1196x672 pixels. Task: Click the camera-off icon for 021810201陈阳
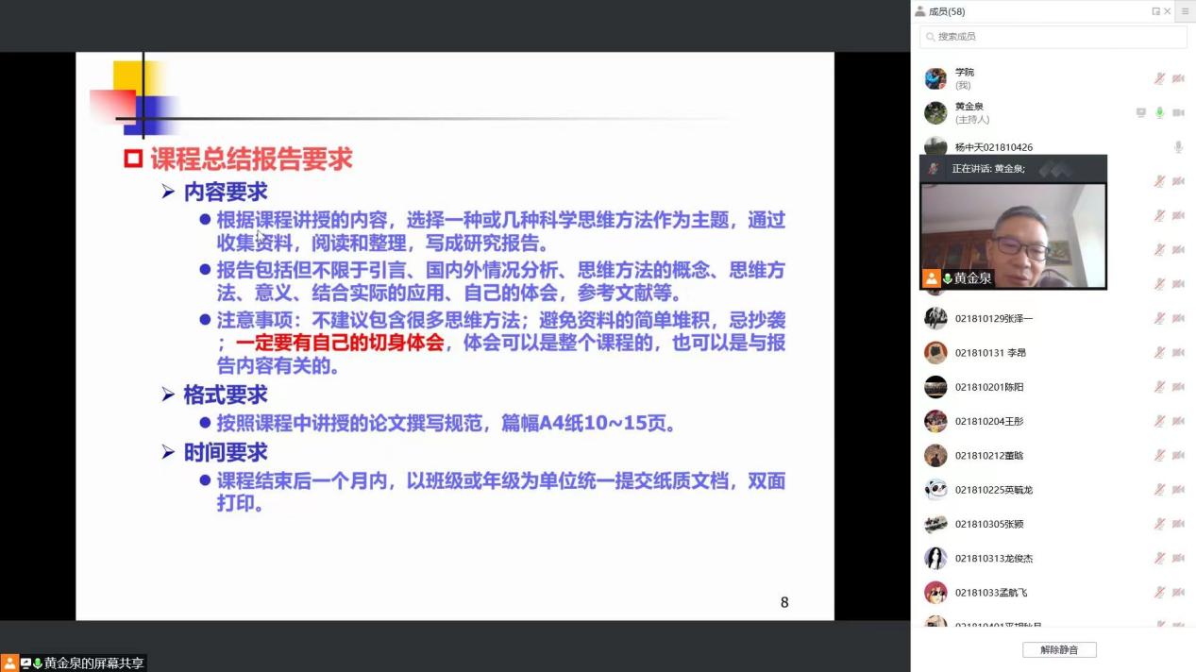(x=1178, y=387)
